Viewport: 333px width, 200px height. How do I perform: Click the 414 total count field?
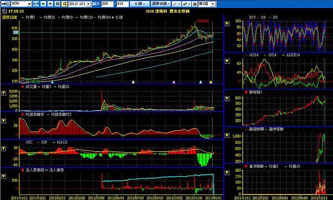123,4
